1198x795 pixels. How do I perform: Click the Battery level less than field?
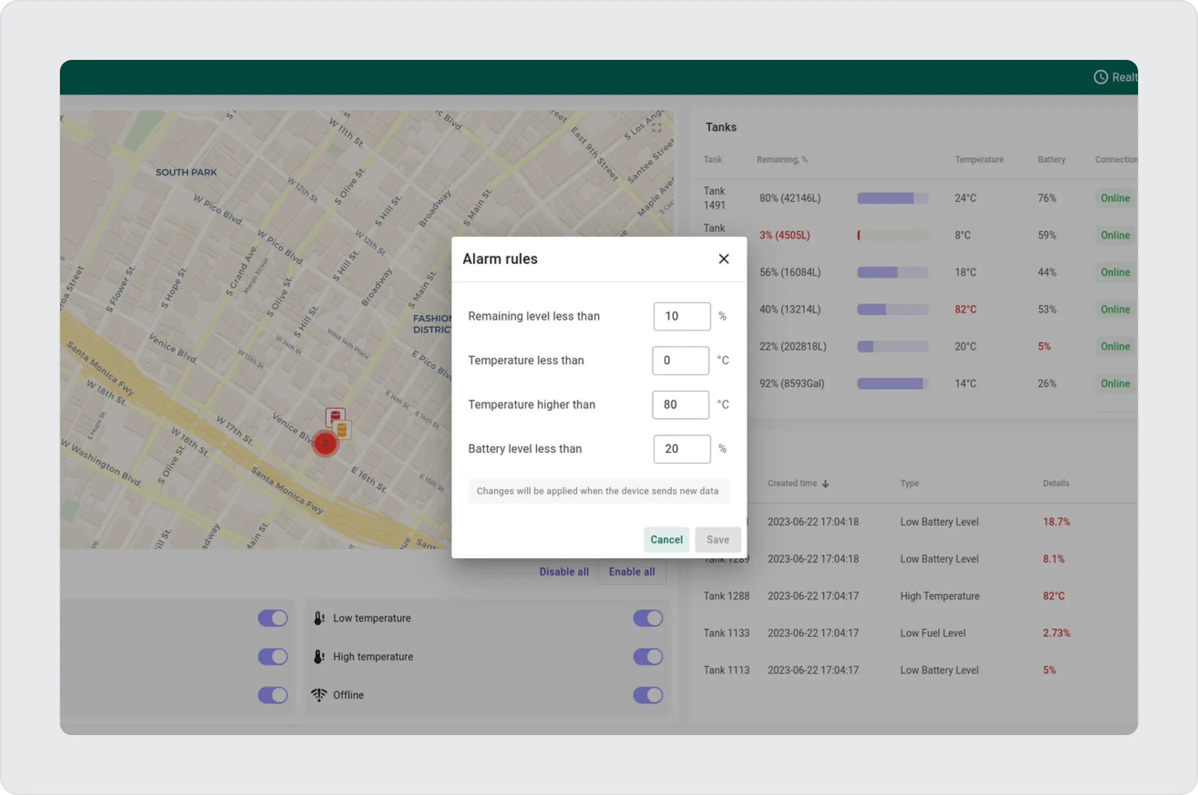(681, 449)
